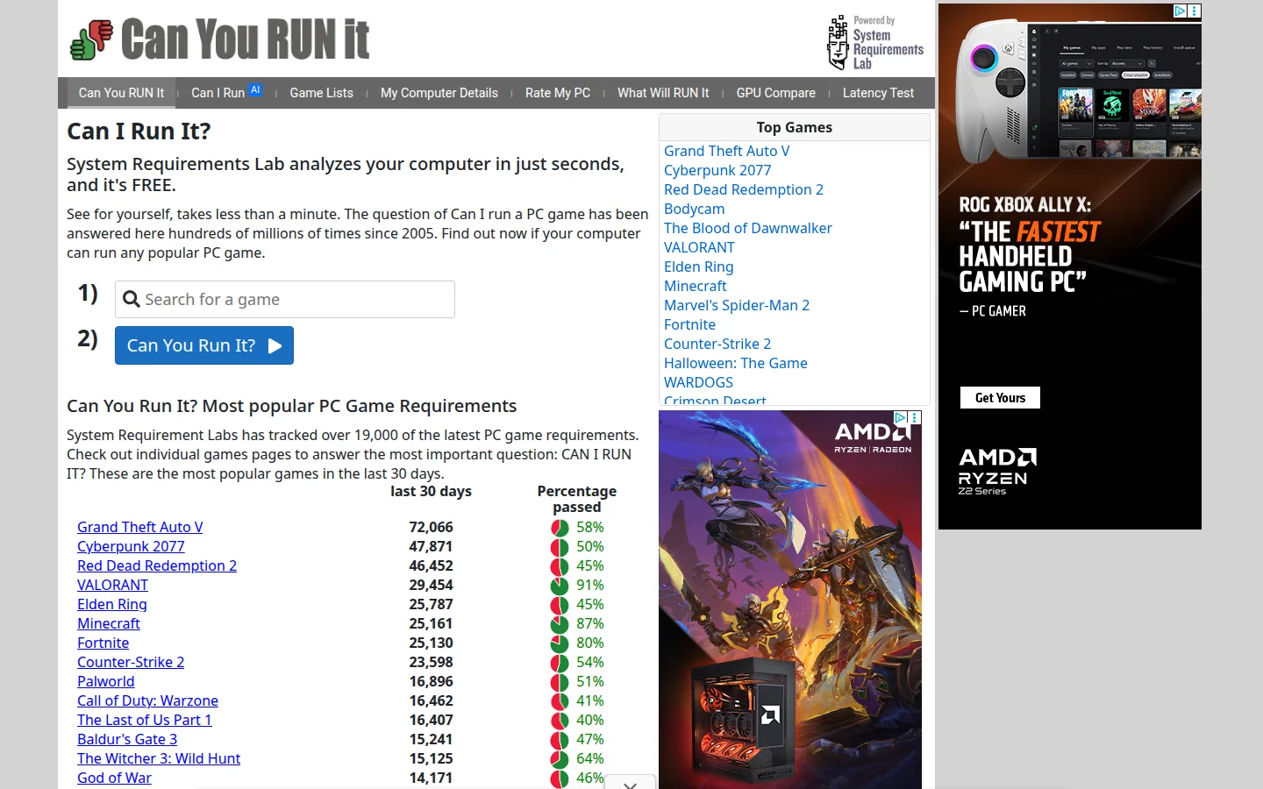Click the ROG Xbox Ally X handheld image
Screen dimensions: 1263x789
pos(1077,92)
